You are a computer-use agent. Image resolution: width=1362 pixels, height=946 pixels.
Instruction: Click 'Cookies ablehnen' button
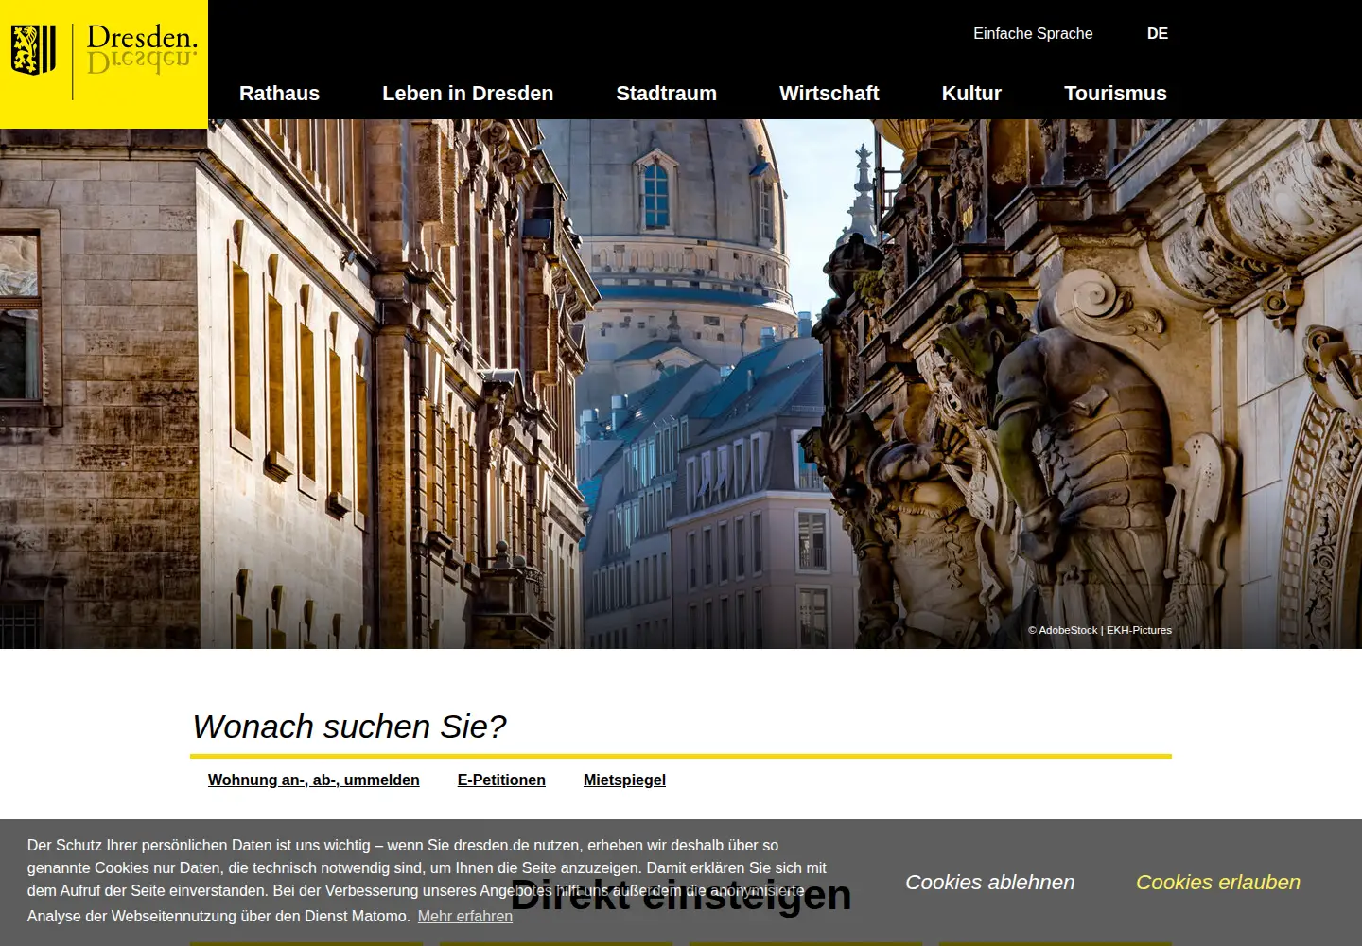(990, 882)
